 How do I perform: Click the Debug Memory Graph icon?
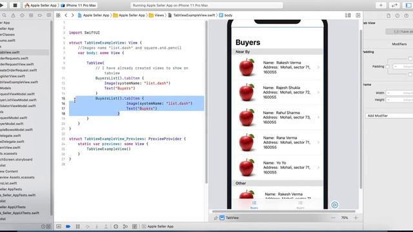(125, 226)
